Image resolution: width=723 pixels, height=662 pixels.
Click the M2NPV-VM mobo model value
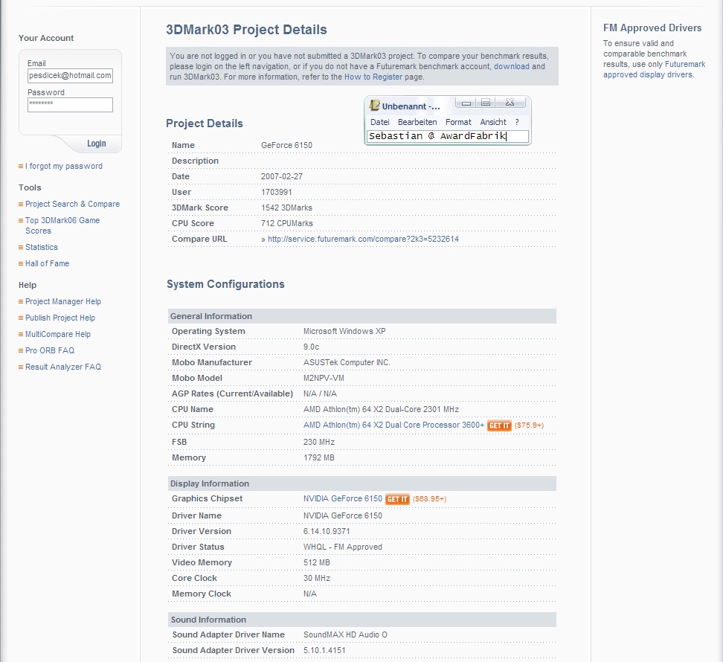pyautogui.click(x=324, y=378)
